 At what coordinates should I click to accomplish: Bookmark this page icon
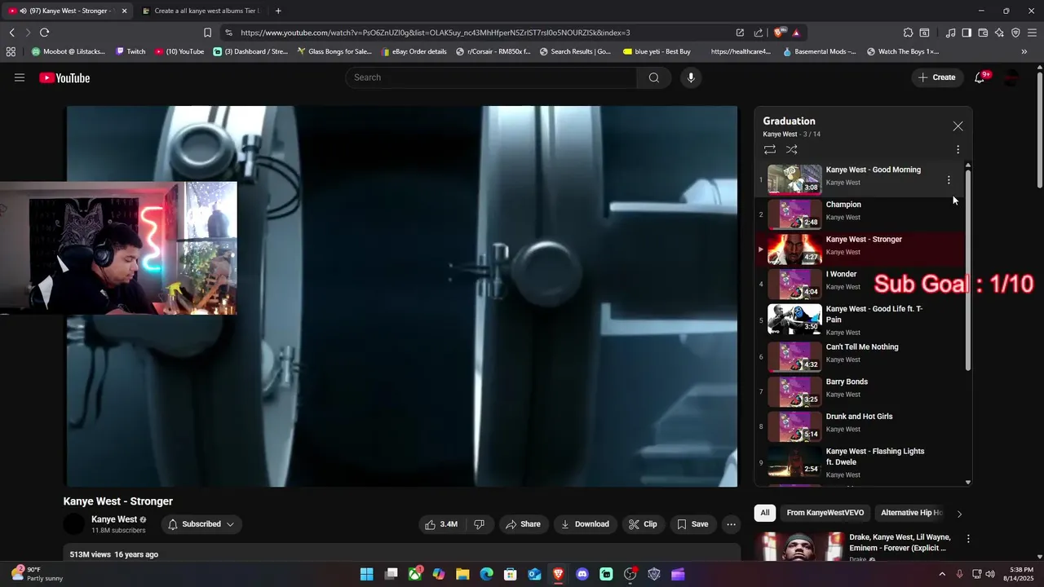[207, 33]
